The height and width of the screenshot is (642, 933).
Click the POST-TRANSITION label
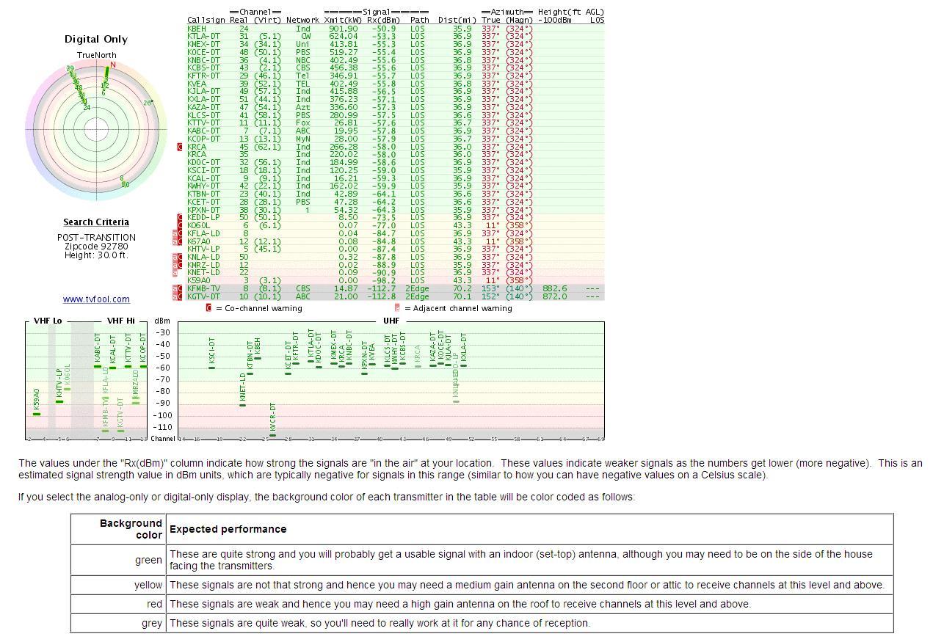coord(96,238)
